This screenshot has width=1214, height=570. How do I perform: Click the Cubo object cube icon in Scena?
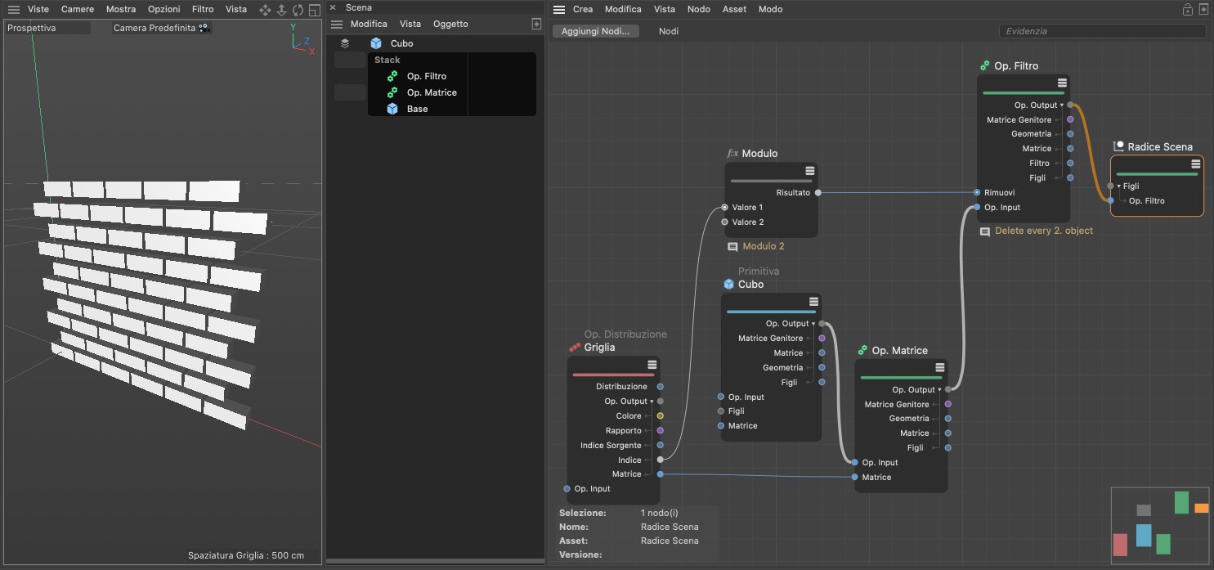(376, 43)
